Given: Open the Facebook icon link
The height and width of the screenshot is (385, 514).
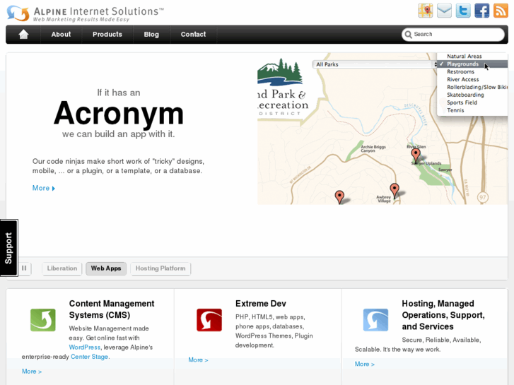Looking at the screenshot, I should click(482, 11).
